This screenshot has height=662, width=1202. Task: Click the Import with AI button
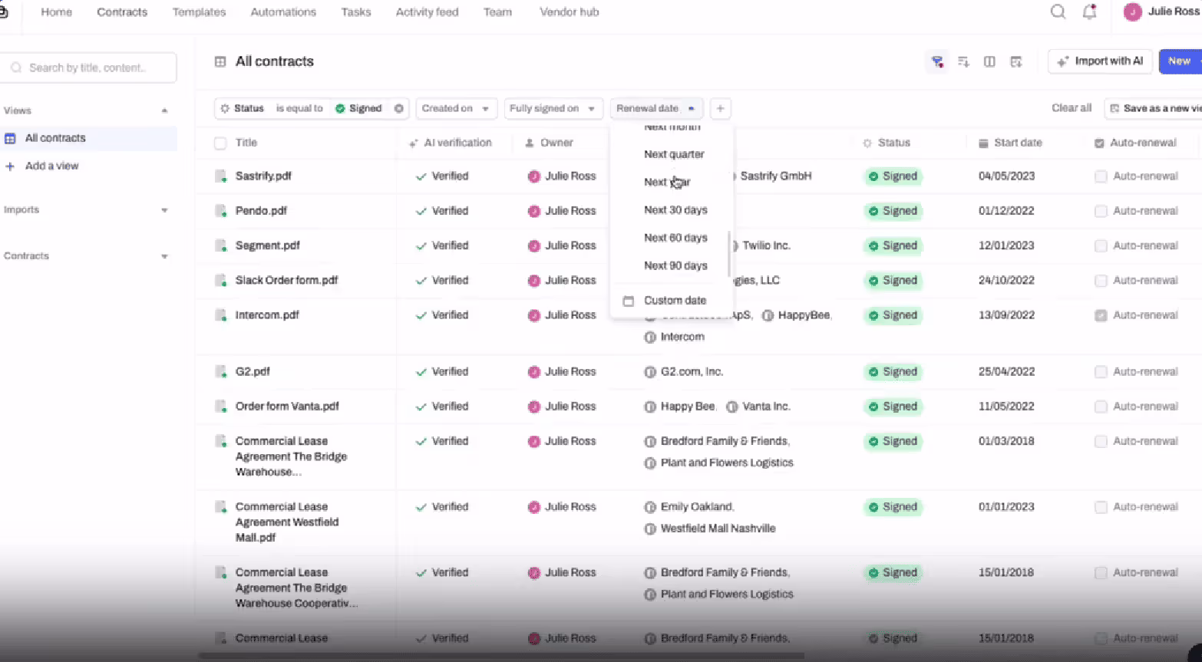tap(1100, 61)
